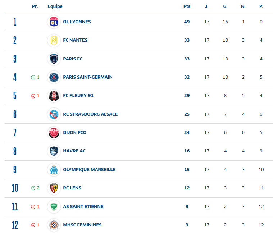Screen dimensions: 273x238
Task: Click the RC Lens club crest
Action: [54, 188]
